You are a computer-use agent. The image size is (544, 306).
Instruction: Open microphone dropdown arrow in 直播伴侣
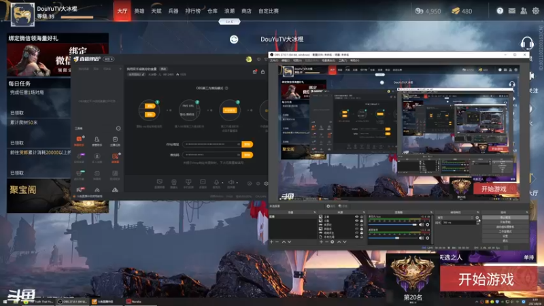[222, 182]
